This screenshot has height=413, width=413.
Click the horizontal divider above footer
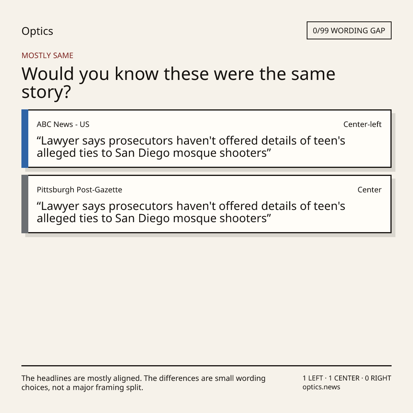[206, 366]
